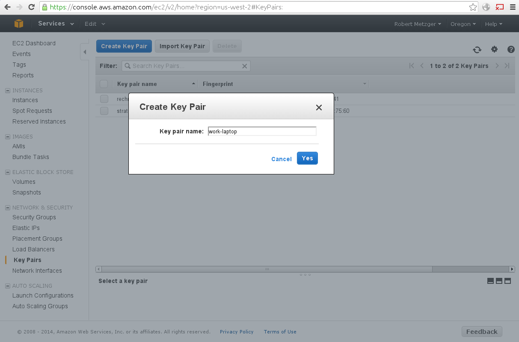The height and width of the screenshot is (342, 519).
Task: Refresh the key pairs list
Action: 477,50
